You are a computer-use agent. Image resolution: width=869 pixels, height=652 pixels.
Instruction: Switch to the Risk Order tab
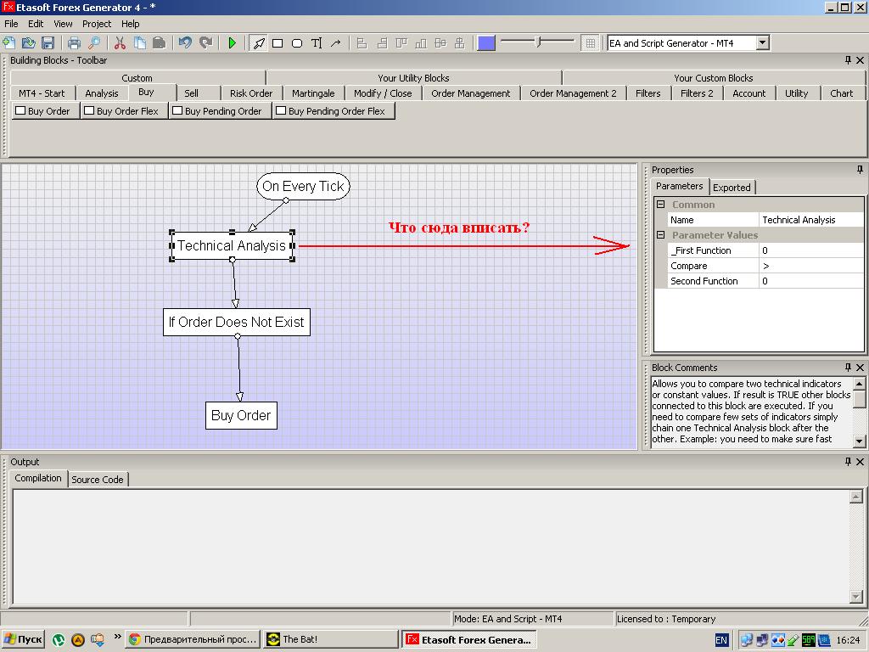(251, 93)
